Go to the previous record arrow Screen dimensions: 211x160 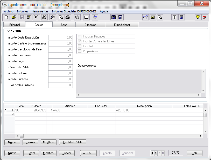tap(156, 153)
